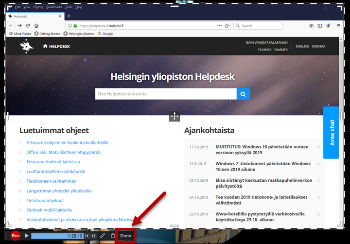
Task: Delete the recording with the trash icon
Action: coord(113,236)
